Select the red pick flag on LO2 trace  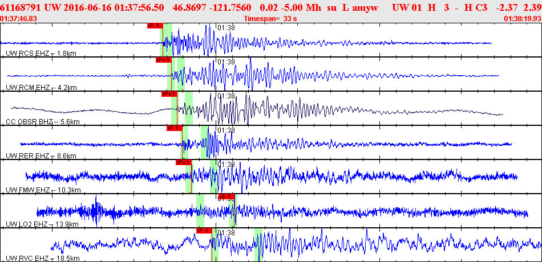pyautogui.click(x=226, y=197)
